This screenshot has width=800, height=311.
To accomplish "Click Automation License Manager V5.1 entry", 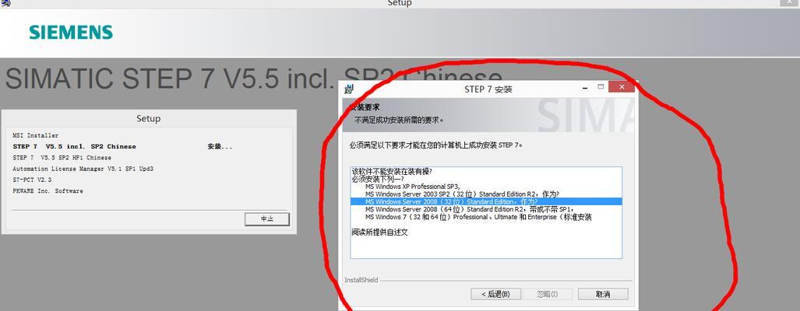I will (x=83, y=169).
